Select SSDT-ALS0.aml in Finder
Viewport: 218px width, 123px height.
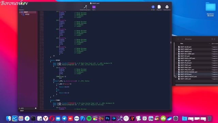[186, 47]
